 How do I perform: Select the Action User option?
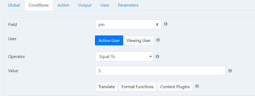click(109, 40)
